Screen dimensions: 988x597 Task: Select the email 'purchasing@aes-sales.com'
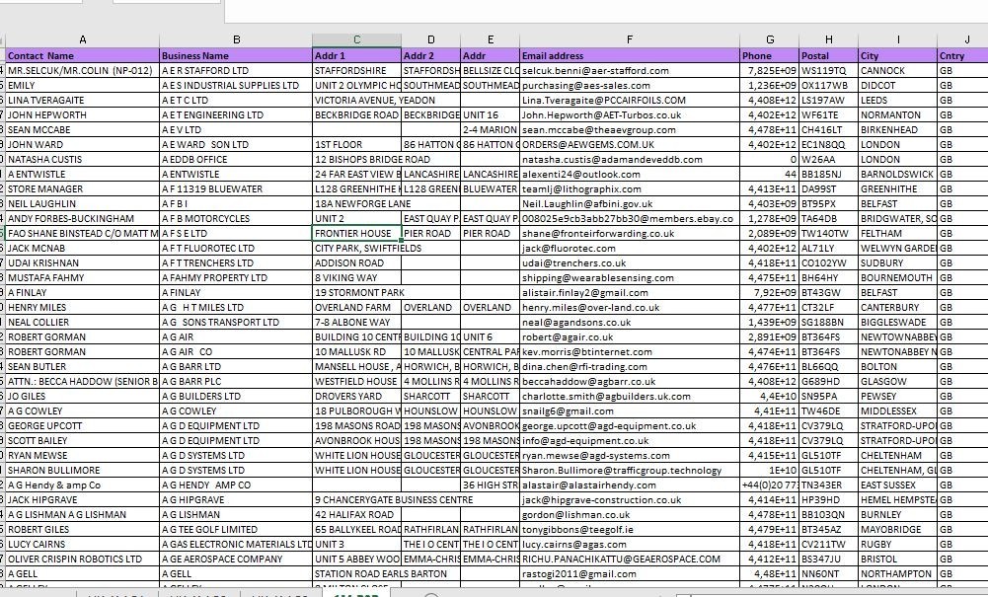point(630,85)
